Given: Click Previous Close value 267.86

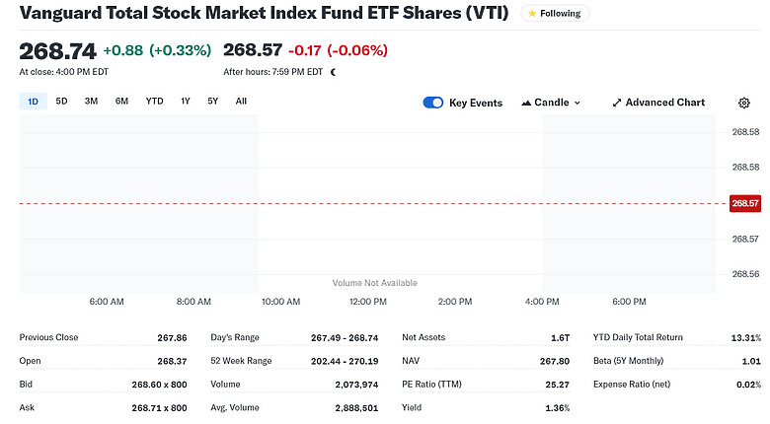Looking at the screenshot, I should (x=172, y=337).
